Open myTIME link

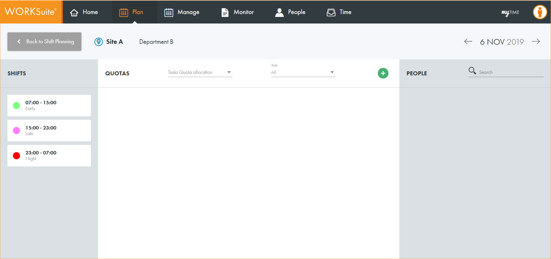pyautogui.click(x=510, y=12)
